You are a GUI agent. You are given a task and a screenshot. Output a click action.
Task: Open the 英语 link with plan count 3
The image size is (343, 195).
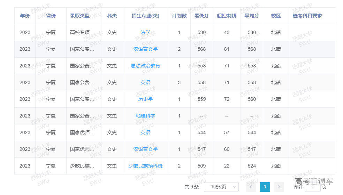pyautogui.click(x=145, y=82)
